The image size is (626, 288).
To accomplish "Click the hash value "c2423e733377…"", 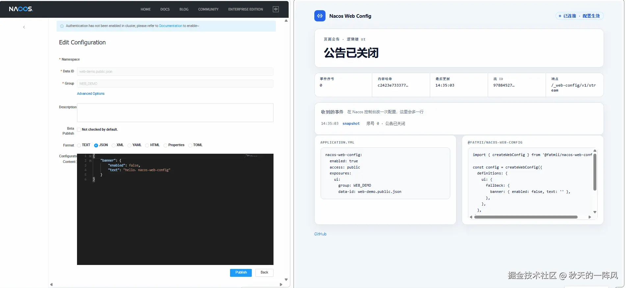I will pos(393,85).
